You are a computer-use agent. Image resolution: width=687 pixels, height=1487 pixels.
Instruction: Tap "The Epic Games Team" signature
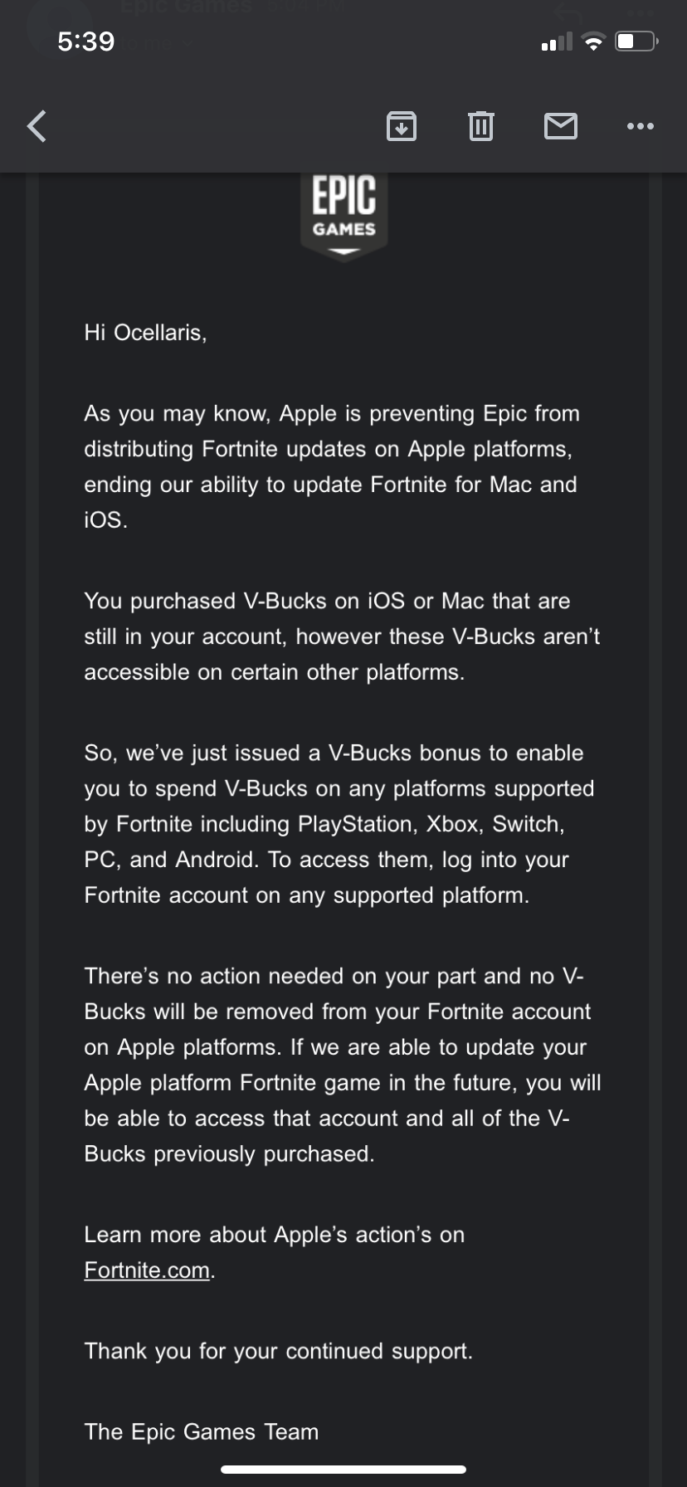pyautogui.click(x=202, y=1431)
